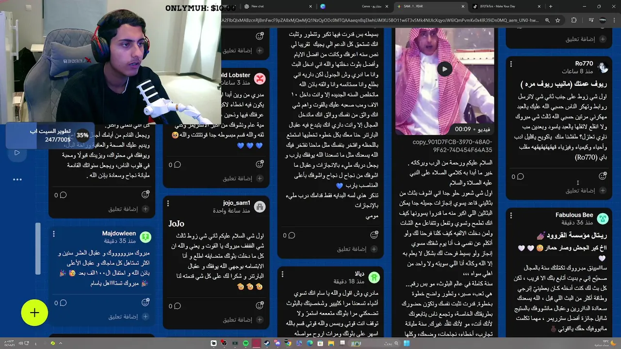The height and width of the screenshot is (349, 621).
Task: Click the yellow add post plus button
Action: 34,313
